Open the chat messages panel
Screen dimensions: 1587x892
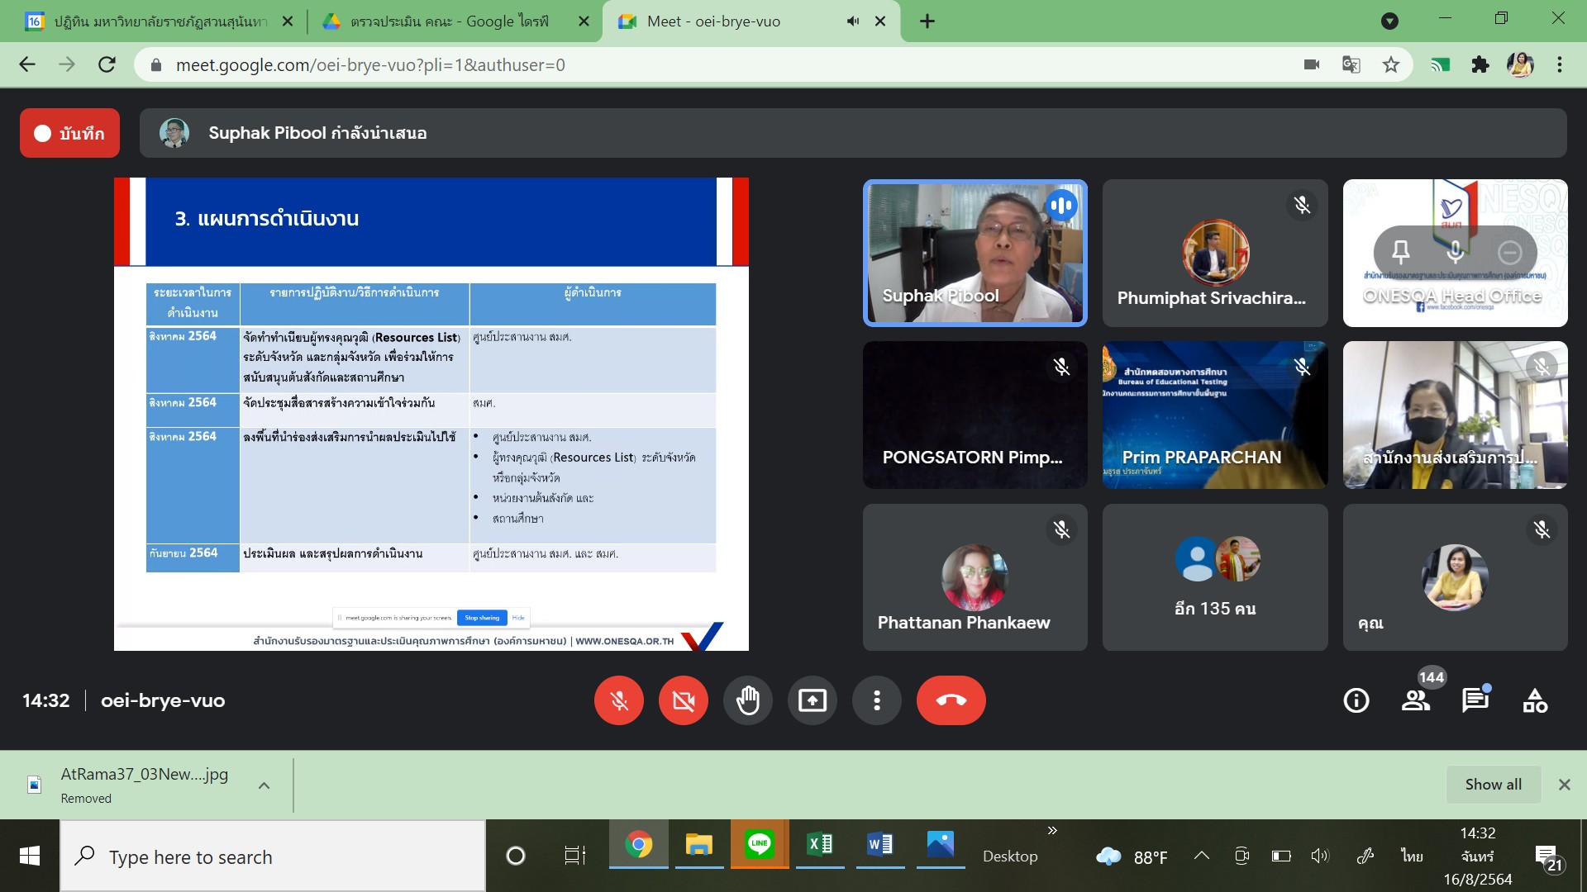tap(1475, 700)
